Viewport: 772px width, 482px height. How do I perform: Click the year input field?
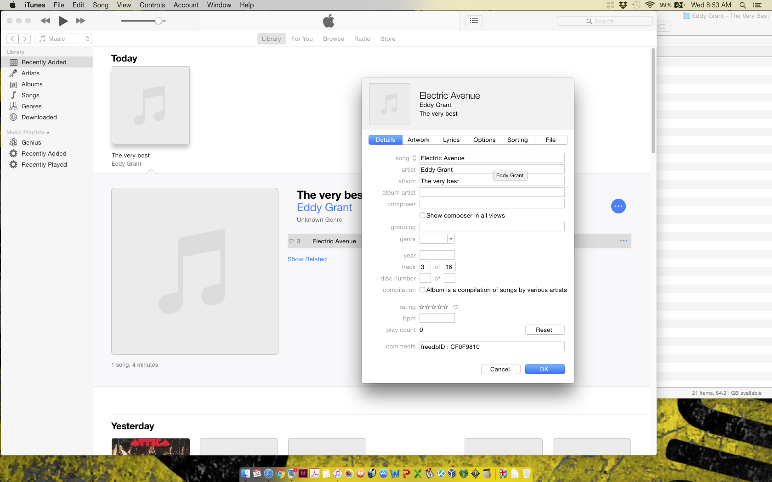(437, 255)
